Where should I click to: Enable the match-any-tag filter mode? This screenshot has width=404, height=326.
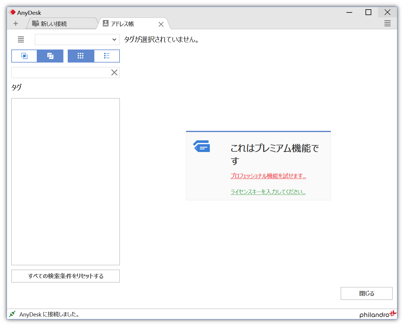click(50, 56)
